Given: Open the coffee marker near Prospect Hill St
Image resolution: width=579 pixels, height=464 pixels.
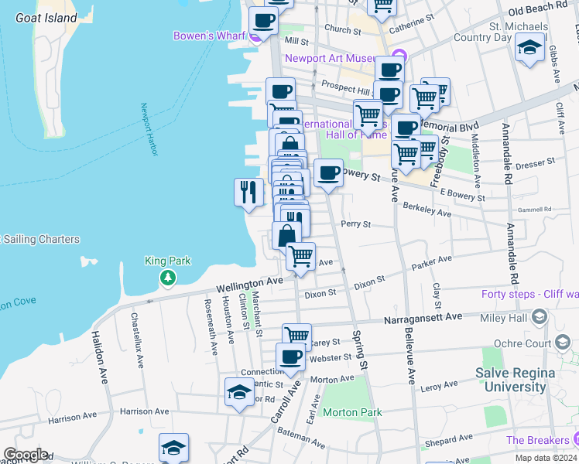Looking at the screenshot, I should click(x=388, y=97).
